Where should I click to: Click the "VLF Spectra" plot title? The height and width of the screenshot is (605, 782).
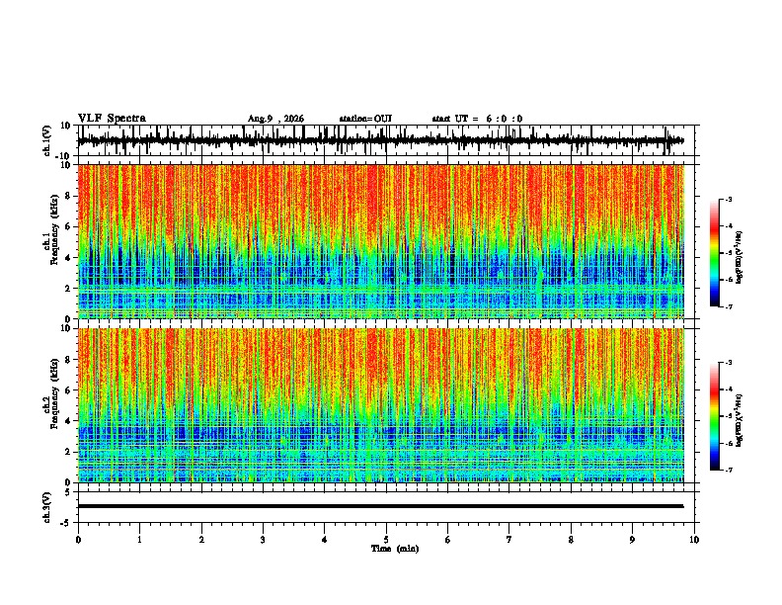click(112, 119)
